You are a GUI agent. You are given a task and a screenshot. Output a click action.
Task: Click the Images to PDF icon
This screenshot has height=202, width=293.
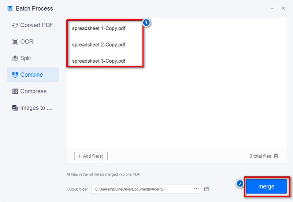[15, 108]
